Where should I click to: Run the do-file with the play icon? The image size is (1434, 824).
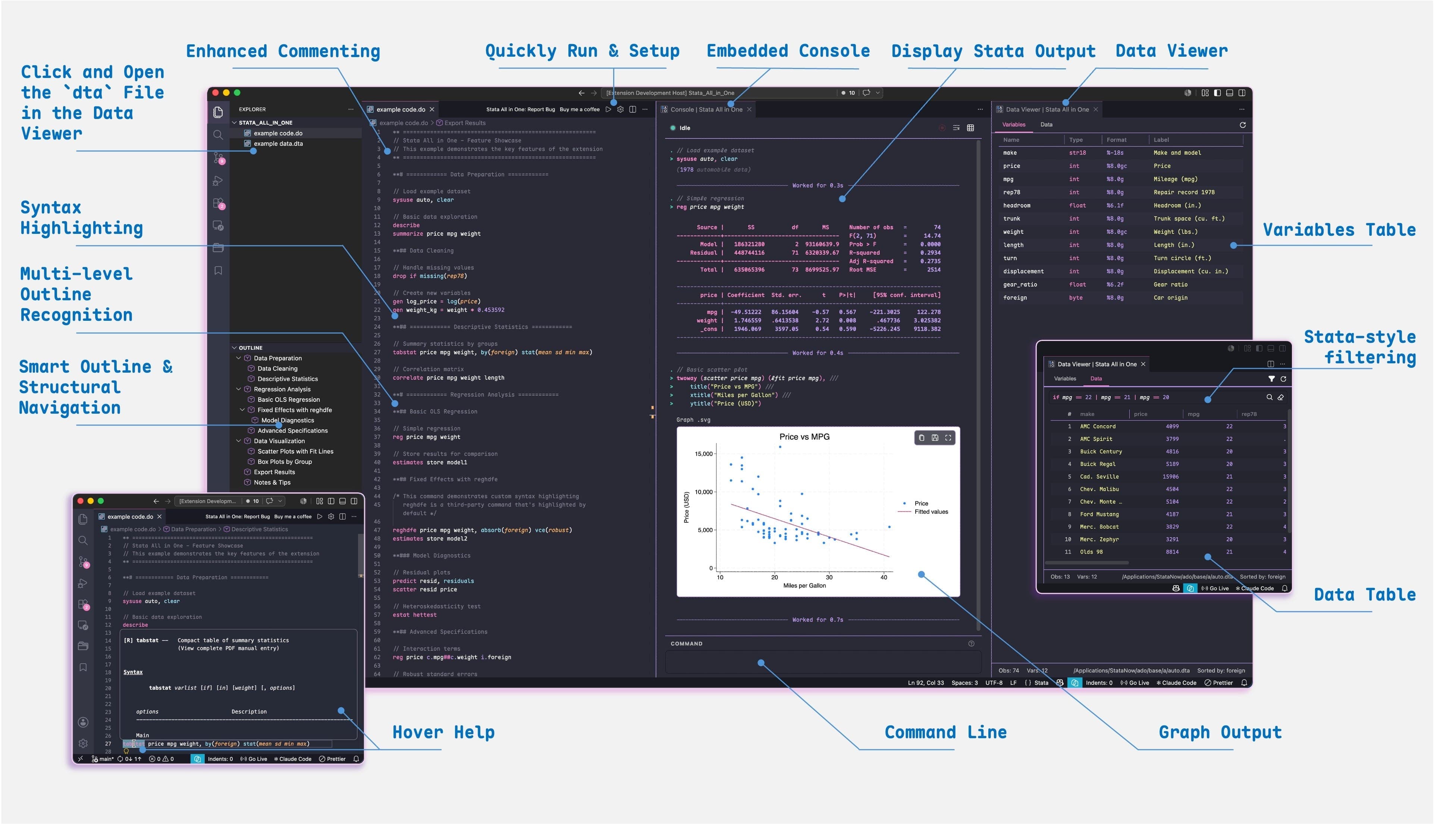tap(608, 109)
